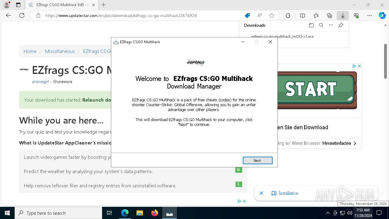Open Browser essentials heart icon
Image resolution: width=389 pixels, height=219 pixels.
pyautogui.click(x=356, y=16)
